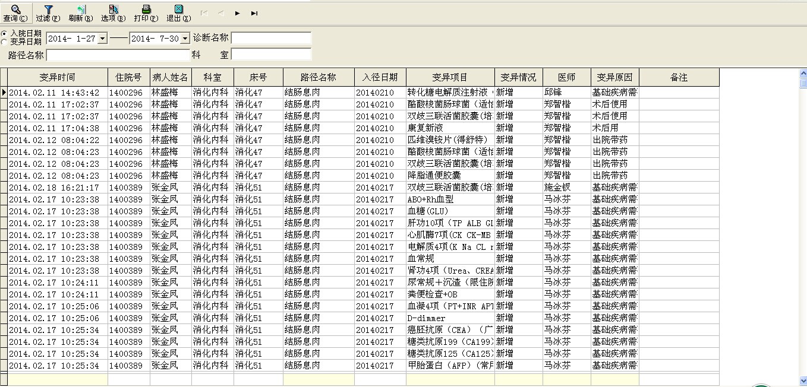Viewport: 807px width, 387px height.
Task: Click the vertical scrollbar up arrow
Action: tap(803, 74)
